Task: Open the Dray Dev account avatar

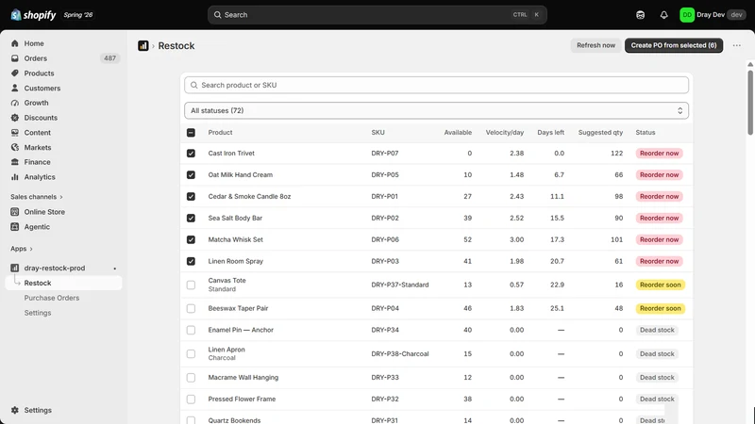Action: (687, 15)
